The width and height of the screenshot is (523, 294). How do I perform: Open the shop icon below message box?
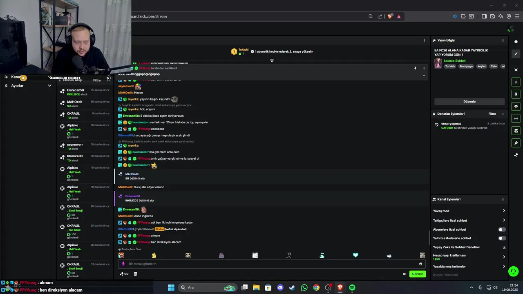135,274
